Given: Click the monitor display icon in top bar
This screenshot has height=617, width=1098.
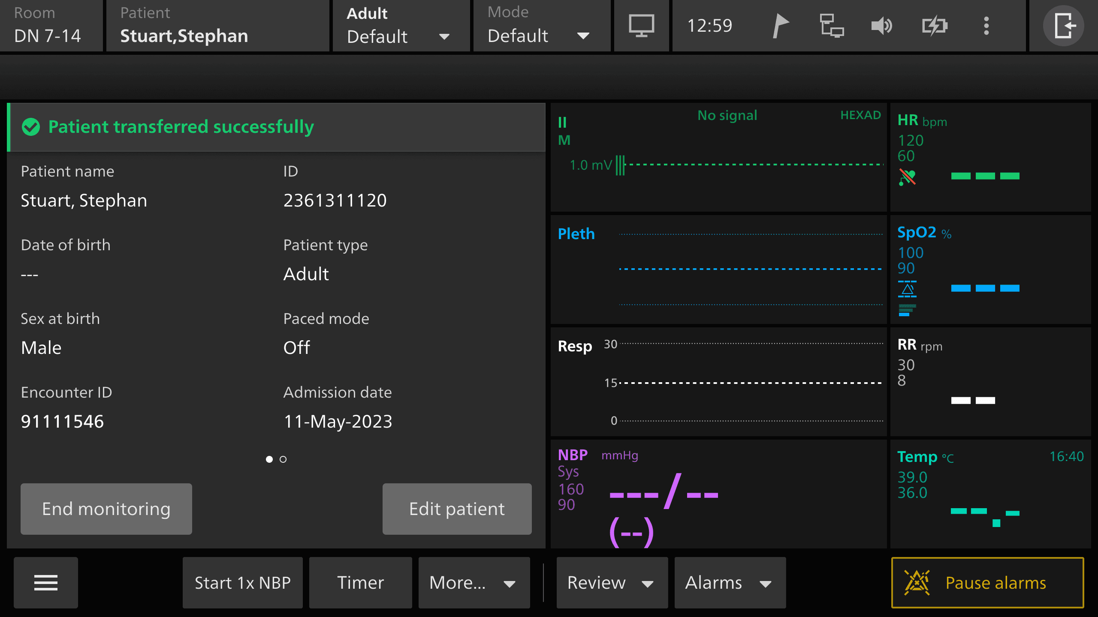Looking at the screenshot, I should click(641, 26).
